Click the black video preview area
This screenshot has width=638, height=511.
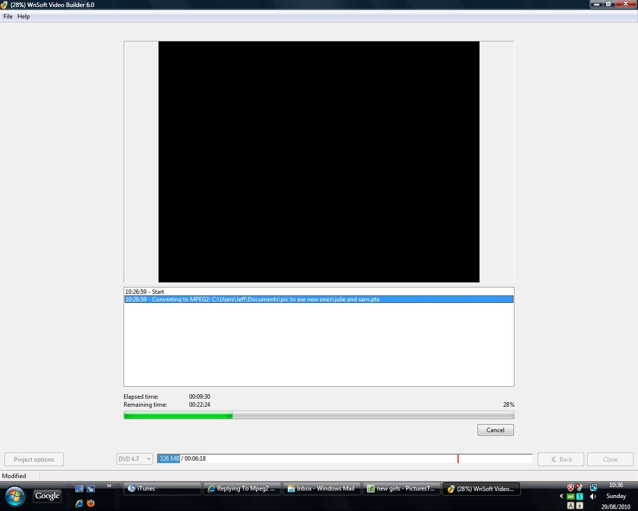click(x=319, y=162)
